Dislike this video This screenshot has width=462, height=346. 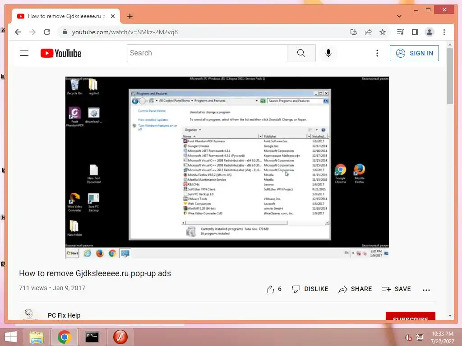310,289
